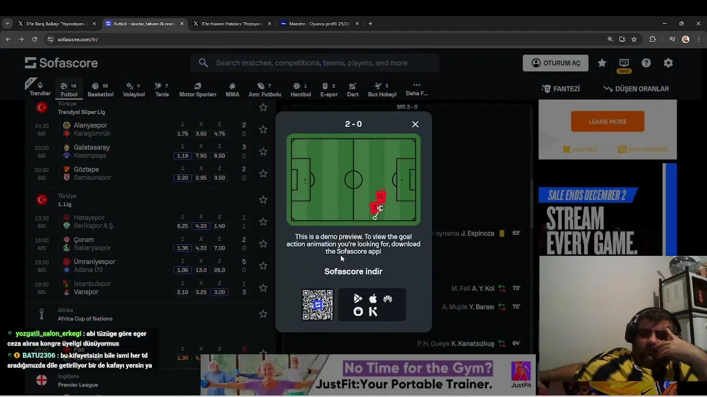Switch to Voleybol tab

pos(134,89)
